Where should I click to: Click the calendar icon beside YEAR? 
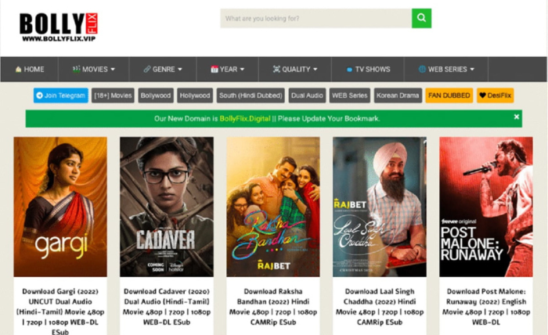pyautogui.click(x=215, y=69)
